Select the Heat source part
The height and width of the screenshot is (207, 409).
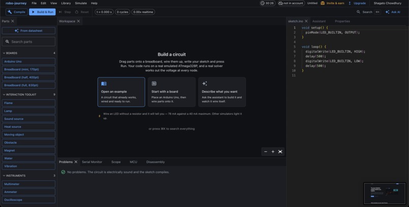coord(29,127)
